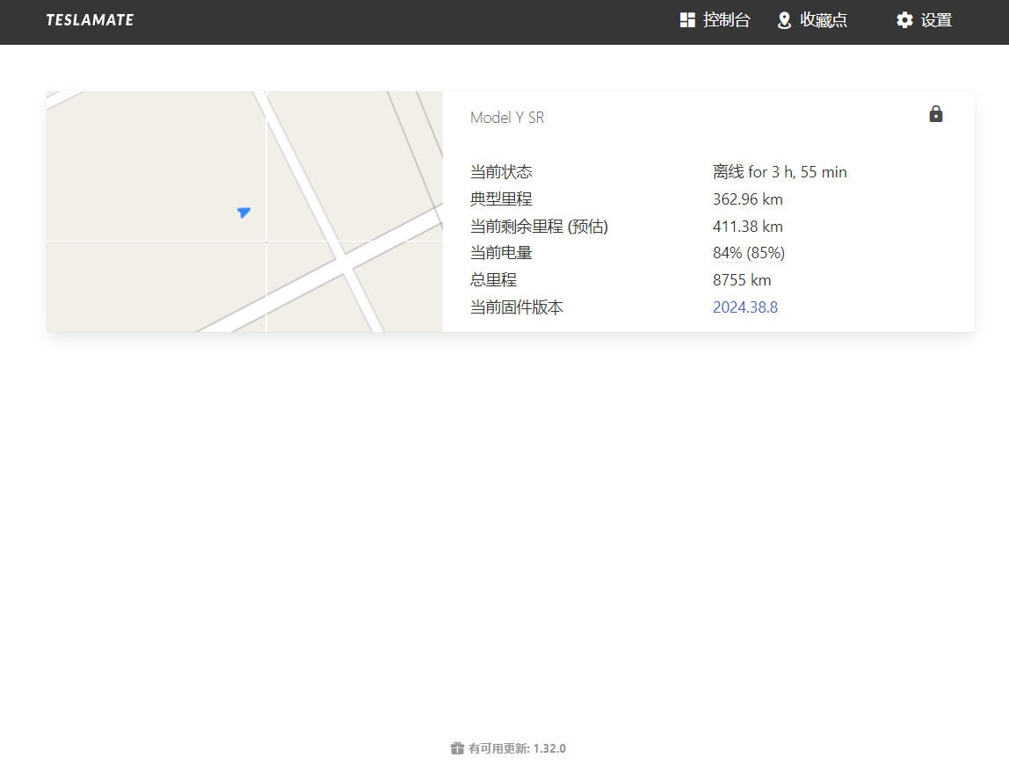1009x765 pixels.
Task: Click the map pin icon beside 收藏点
Action: 784,20
